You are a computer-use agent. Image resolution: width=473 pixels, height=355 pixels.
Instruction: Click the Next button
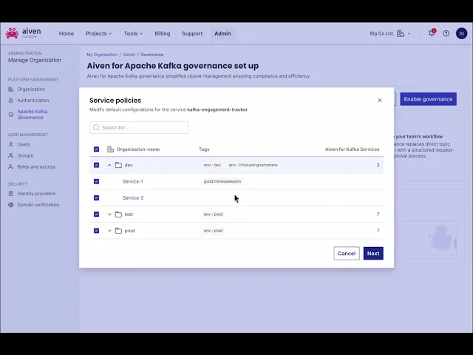pyautogui.click(x=373, y=254)
